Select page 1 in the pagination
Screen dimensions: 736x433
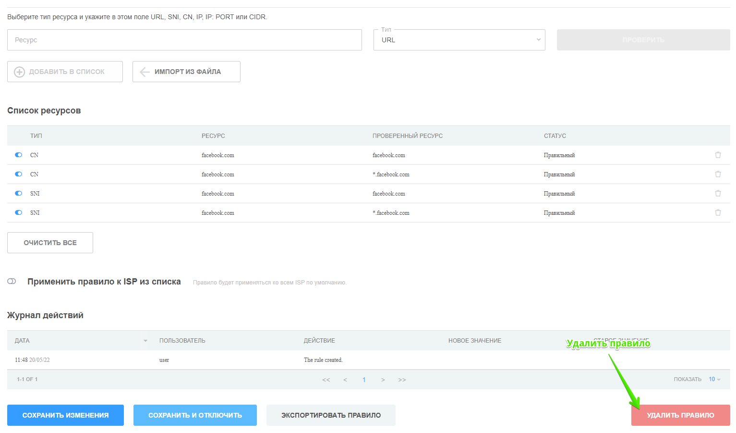[x=364, y=380]
